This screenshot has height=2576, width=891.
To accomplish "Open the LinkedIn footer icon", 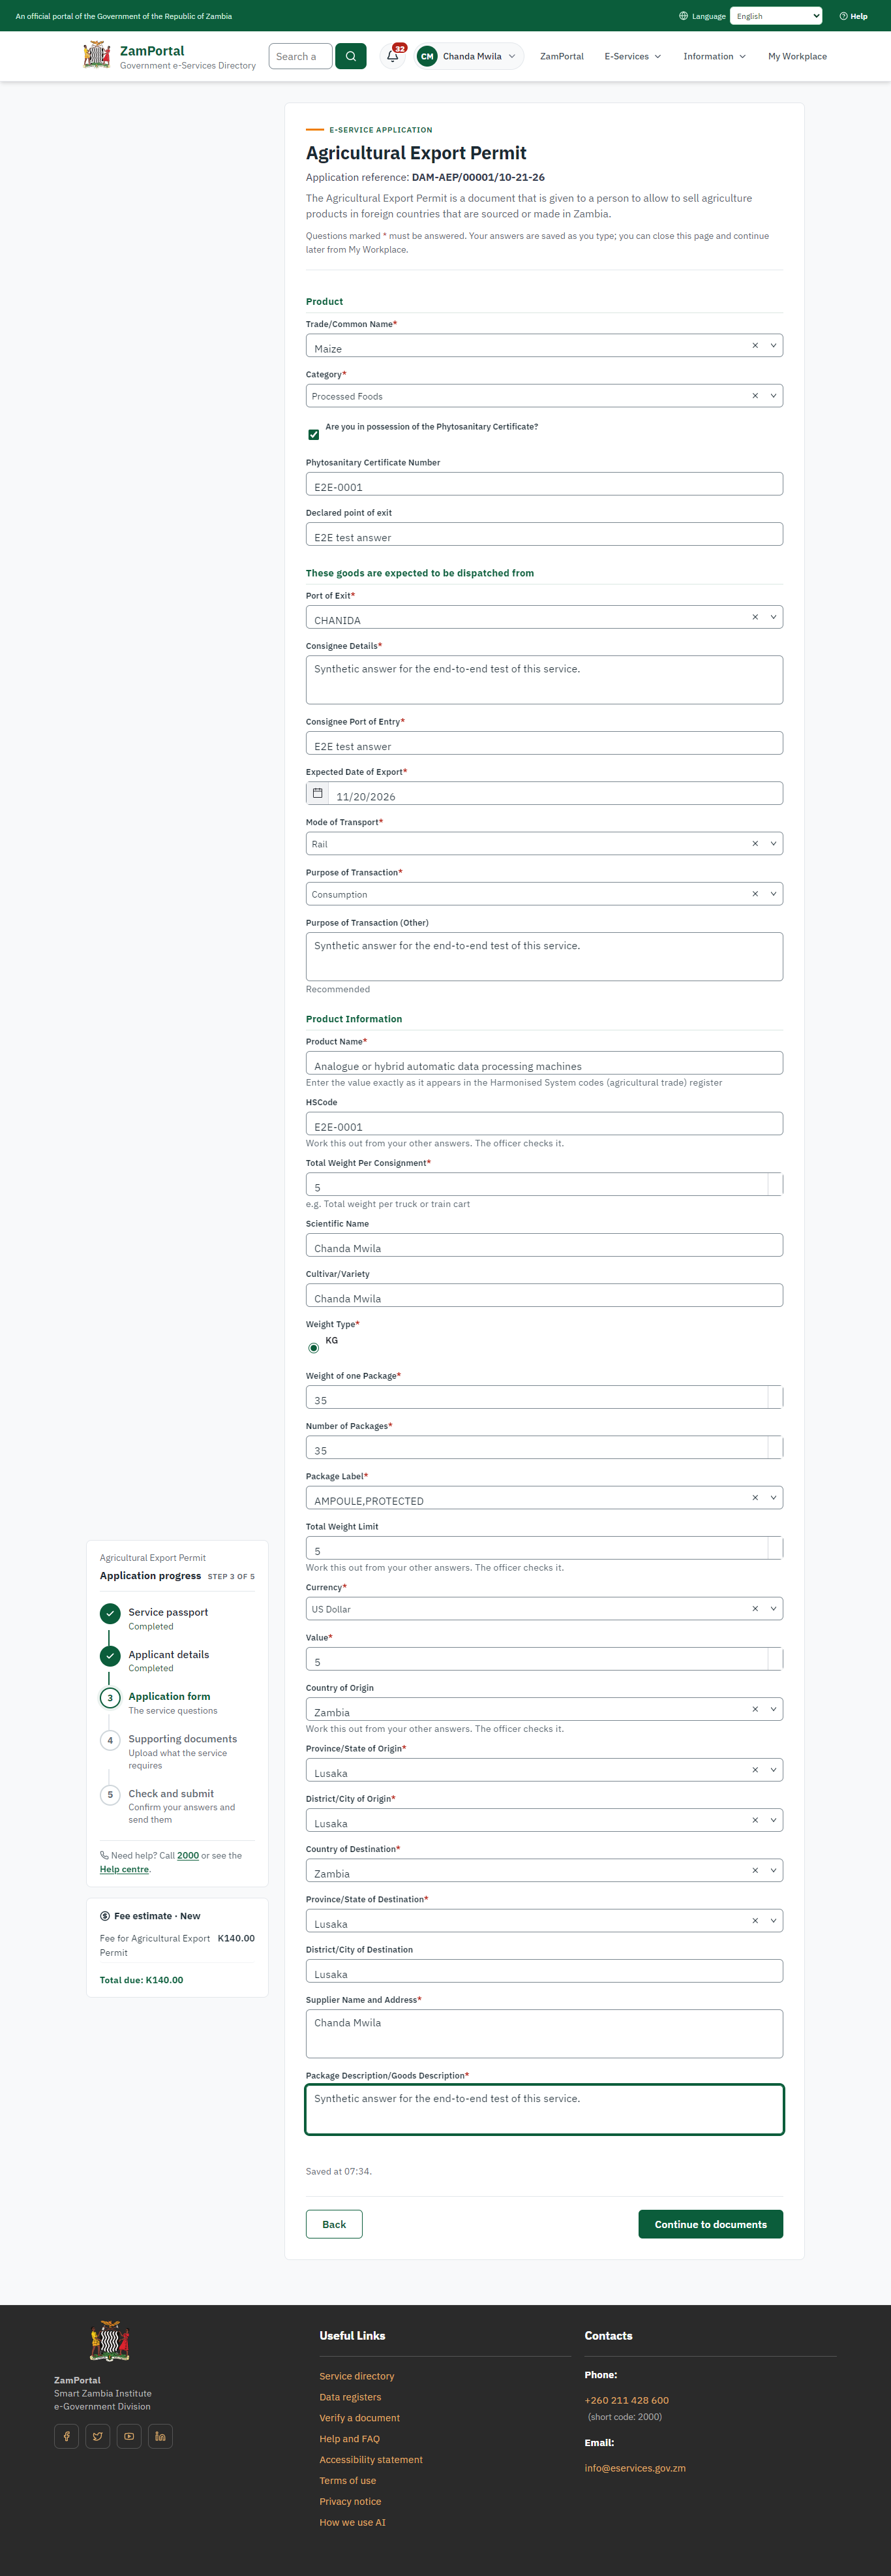I will (160, 2436).
